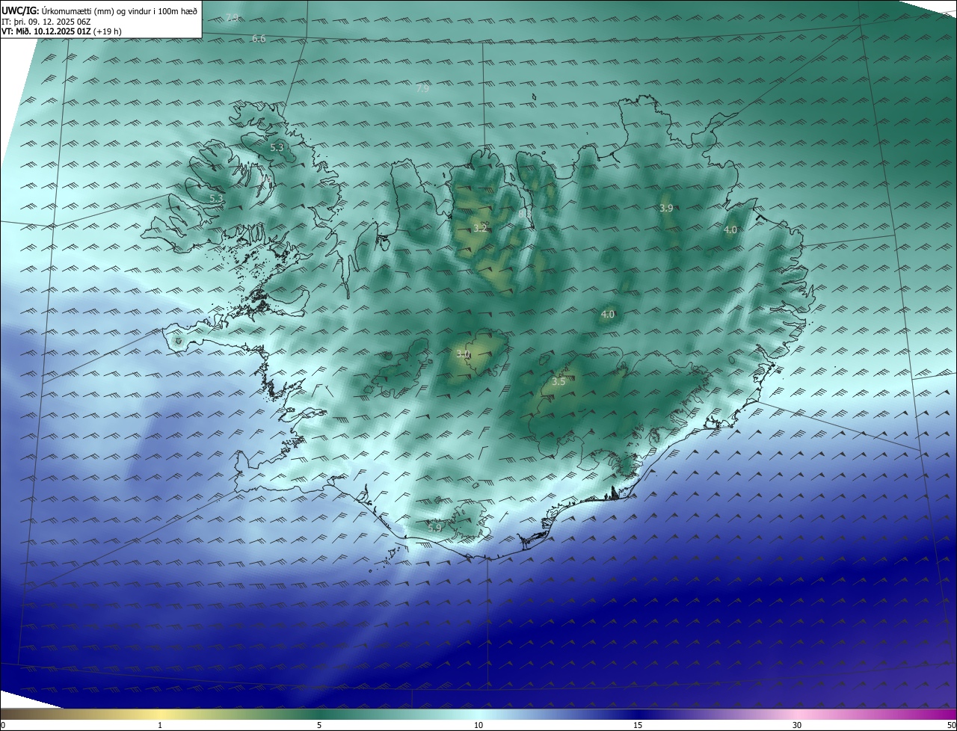Viewport: 957px width, 731px height.
Task: Click the 7.9 label nearest the 6.6 label
Action: (233, 17)
